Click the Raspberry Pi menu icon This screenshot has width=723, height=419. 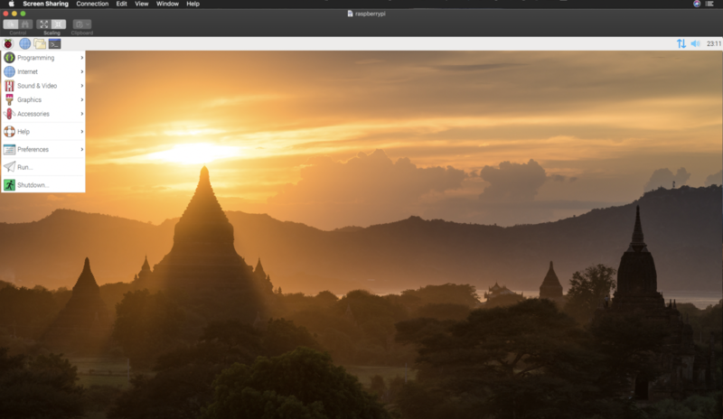tap(9, 43)
